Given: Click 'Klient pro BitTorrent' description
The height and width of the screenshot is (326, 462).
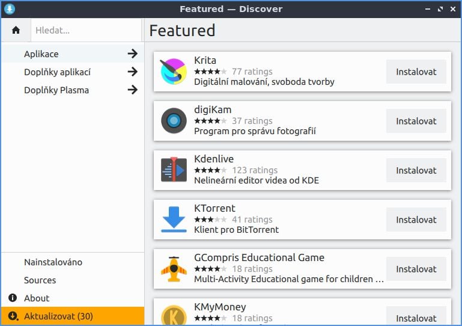Looking at the screenshot, I should click(x=236, y=230).
